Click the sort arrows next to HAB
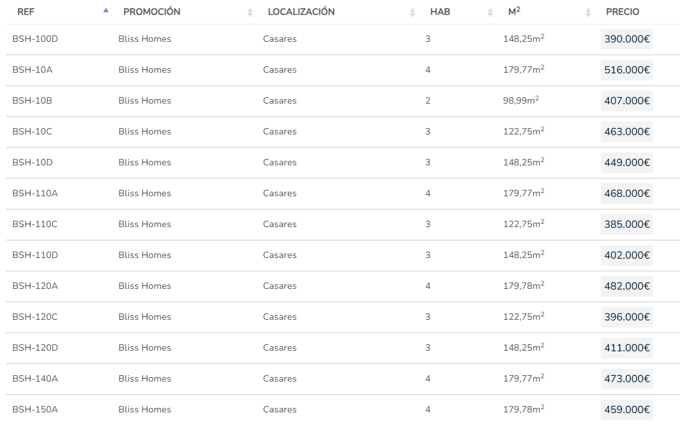This screenshot has width=680, height=424. point(490,12)
